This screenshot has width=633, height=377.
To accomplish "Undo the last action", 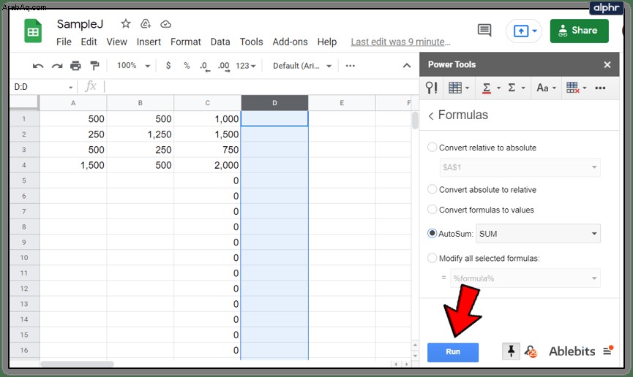I will click(38, 66).
